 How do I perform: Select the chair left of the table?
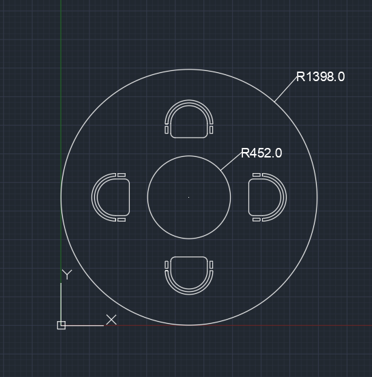(x=111, y=197)
